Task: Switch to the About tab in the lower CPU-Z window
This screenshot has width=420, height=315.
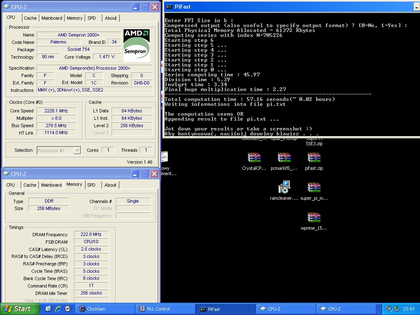Action: 110,185
